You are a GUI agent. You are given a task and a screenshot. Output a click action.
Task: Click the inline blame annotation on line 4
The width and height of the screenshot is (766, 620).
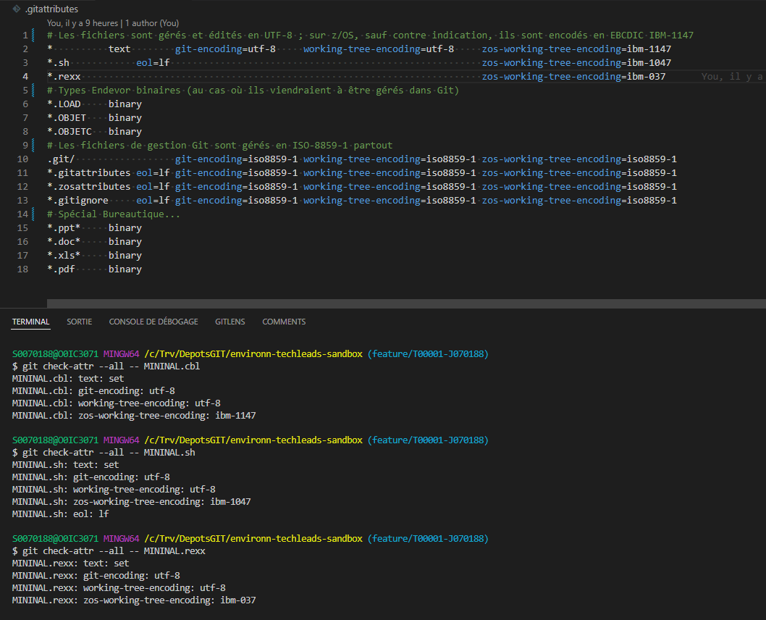(x=732, y=77)
